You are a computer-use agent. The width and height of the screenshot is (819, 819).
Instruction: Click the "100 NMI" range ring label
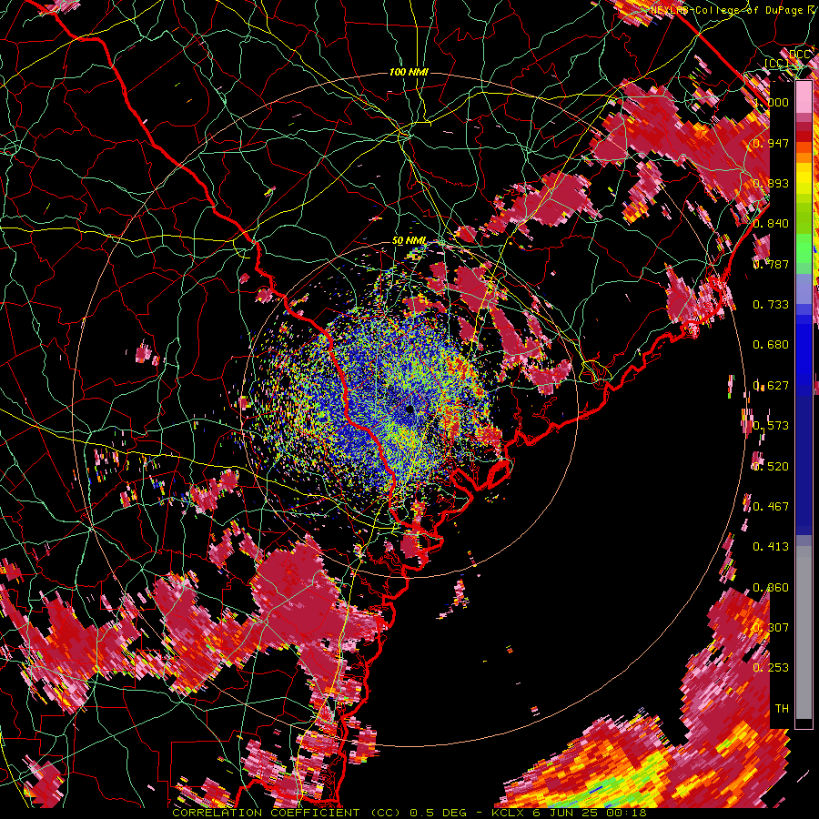click(409, 72)
